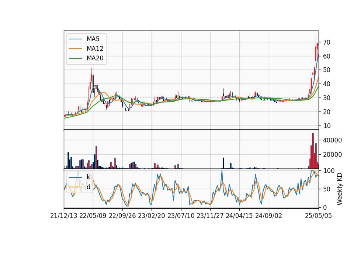Click the MA20 legend label
The width and height of the screenshot is (354, 254).
click(95, 59)
